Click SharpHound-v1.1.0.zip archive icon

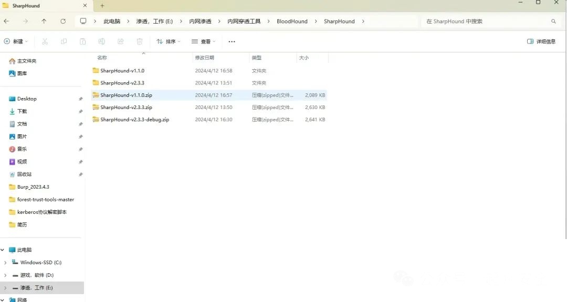96,95
